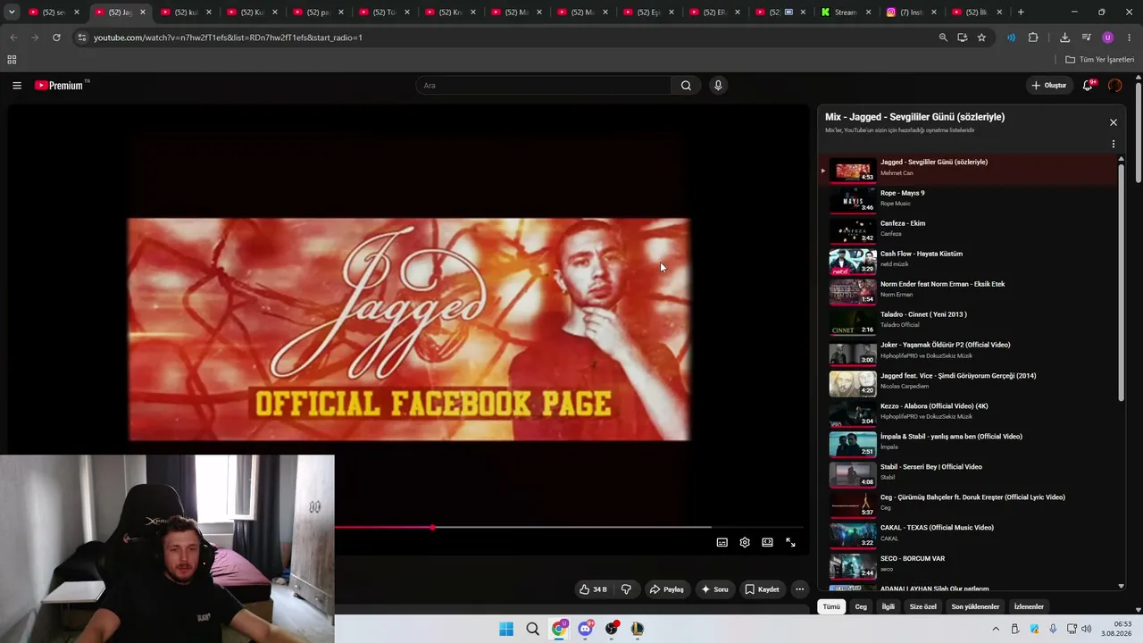Open Mix playlist three-dot options menu
Screen dimensions: 1143x643
[x=1114, y=144]
